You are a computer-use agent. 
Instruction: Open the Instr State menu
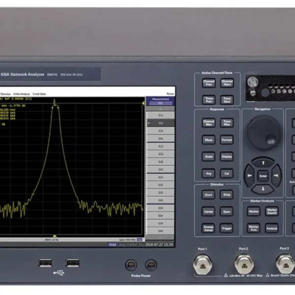click(39, 94)
